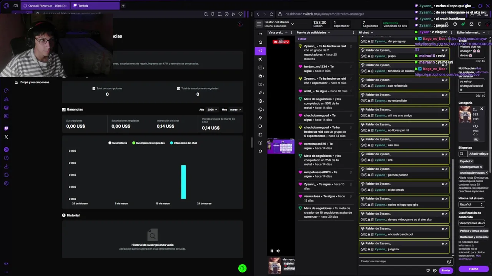The height and width of the screenshot is (276, 492).
Task: Open a new tab with the plus button
Action: point(123,6)
